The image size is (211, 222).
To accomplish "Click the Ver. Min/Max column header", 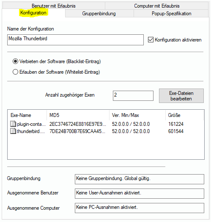I will 137,115.
